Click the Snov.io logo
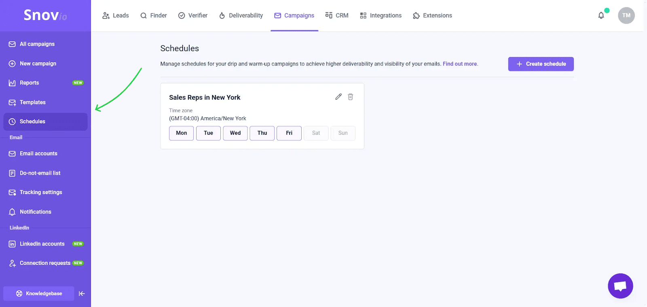The image size is (647, 307). point(45,15)
